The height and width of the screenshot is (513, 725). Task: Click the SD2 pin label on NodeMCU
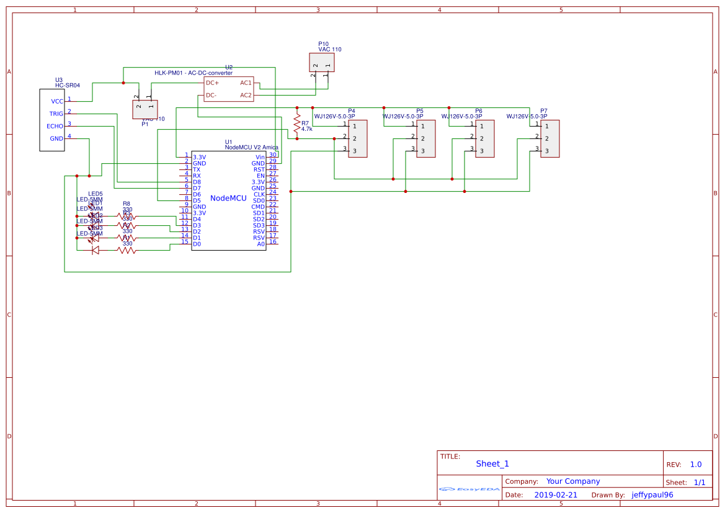pyautogui.click(x=259, y=219)
